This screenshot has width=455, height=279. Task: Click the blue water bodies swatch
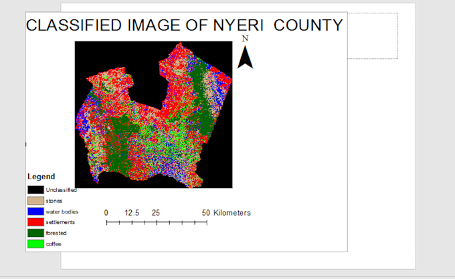click(x=35, y=211)
